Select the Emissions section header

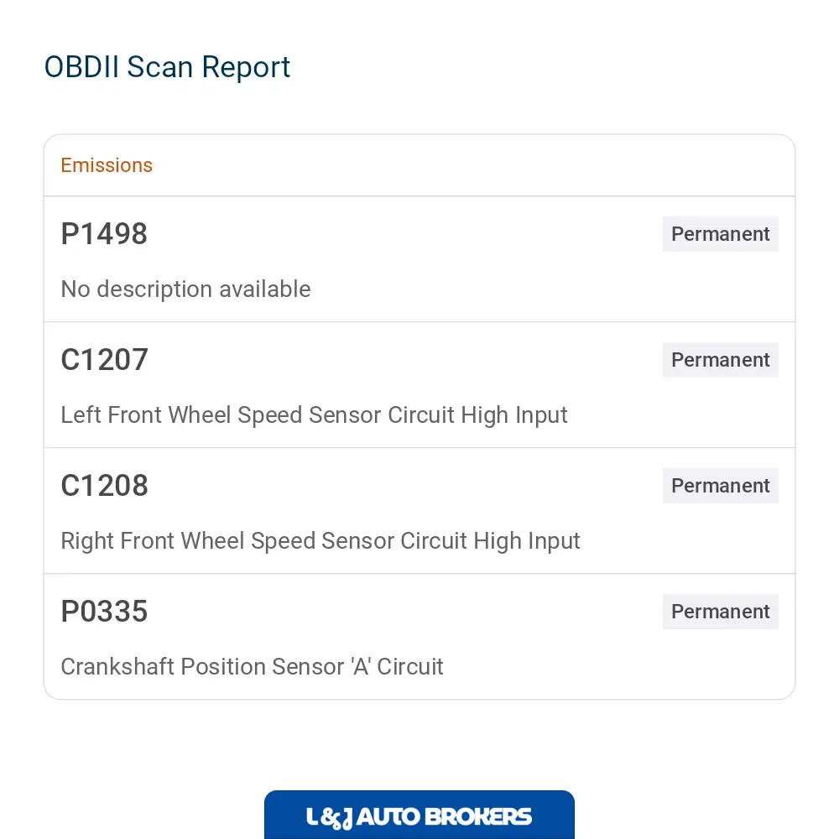coord(107,165)
